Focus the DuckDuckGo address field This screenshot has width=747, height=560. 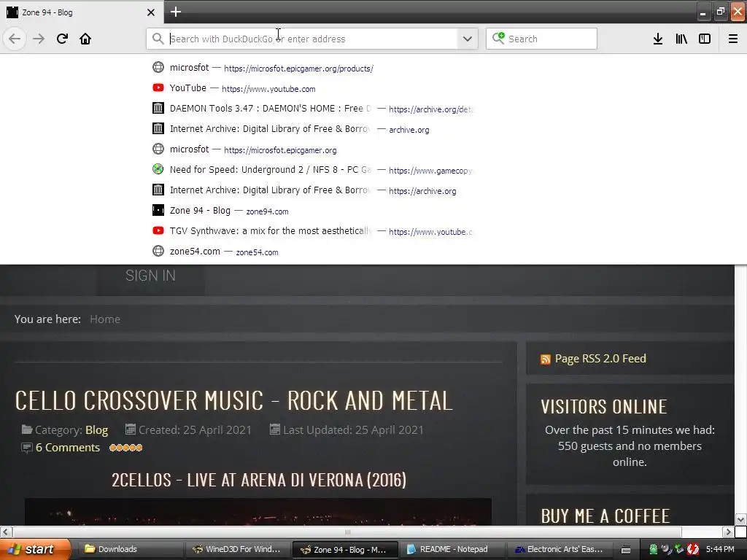pos(312,39)
